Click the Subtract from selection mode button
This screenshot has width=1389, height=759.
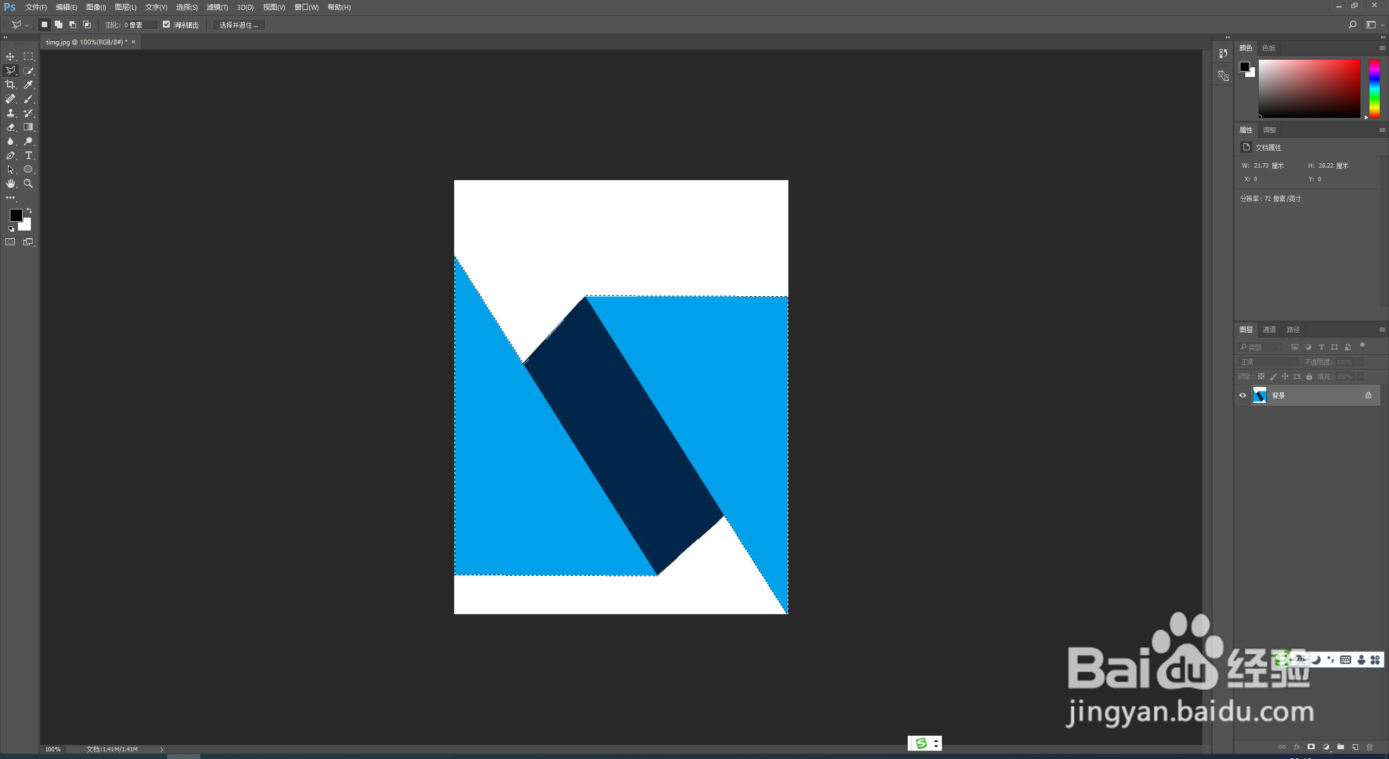coord(73,24)
